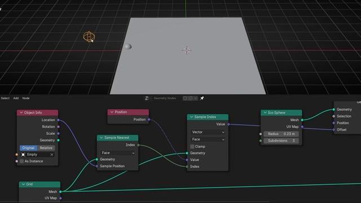The height and width of the screenshot is (203, 361).
Task: Click the orange object input socket
Action: coord(16,155)
